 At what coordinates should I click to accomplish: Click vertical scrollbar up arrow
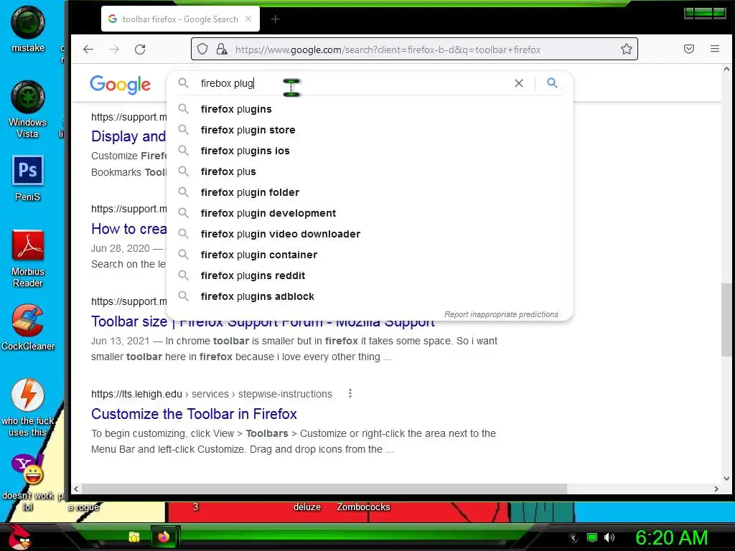tap(726, 70)
